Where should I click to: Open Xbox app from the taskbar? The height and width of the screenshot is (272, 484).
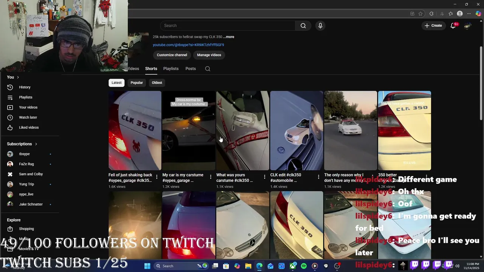click(293, 266)
